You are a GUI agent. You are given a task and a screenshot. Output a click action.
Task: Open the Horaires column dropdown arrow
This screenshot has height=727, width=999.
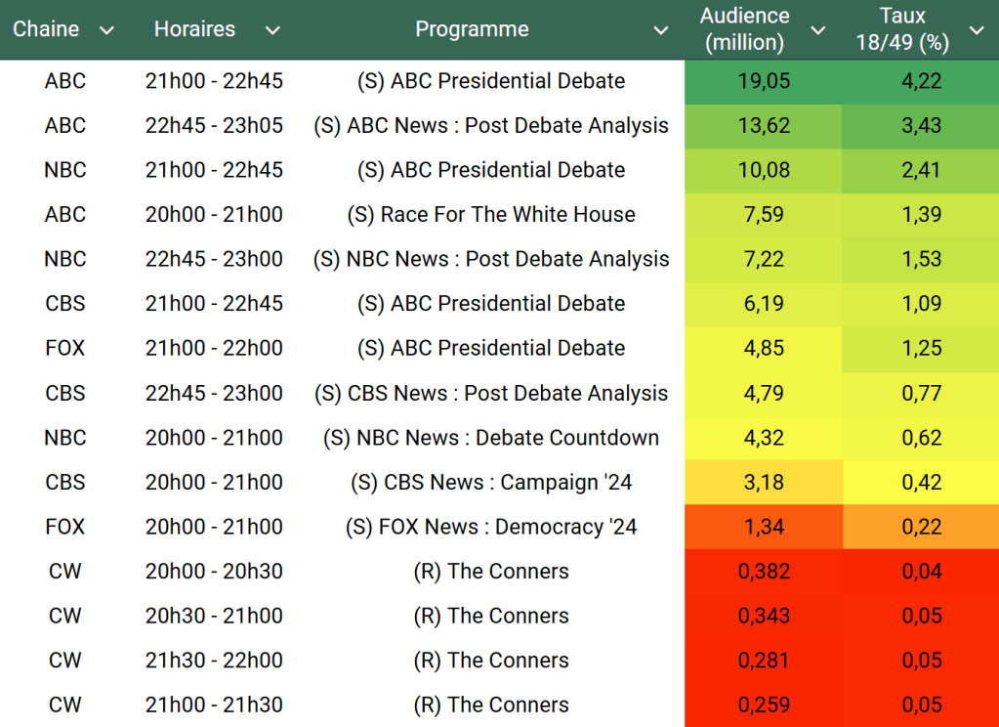coord(272,30)
